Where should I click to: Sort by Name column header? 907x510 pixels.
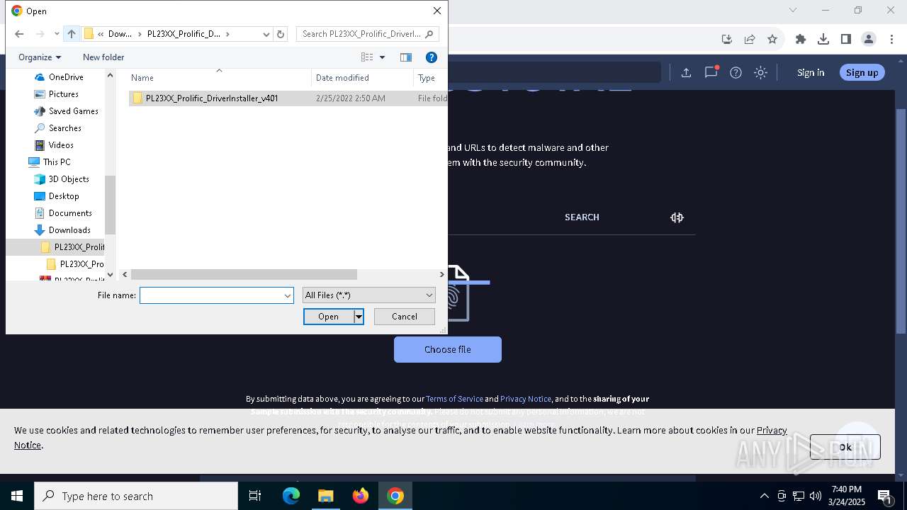[142, 78]
